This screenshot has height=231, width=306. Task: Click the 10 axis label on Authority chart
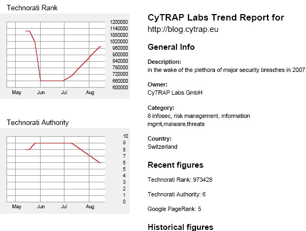point(126,136)
